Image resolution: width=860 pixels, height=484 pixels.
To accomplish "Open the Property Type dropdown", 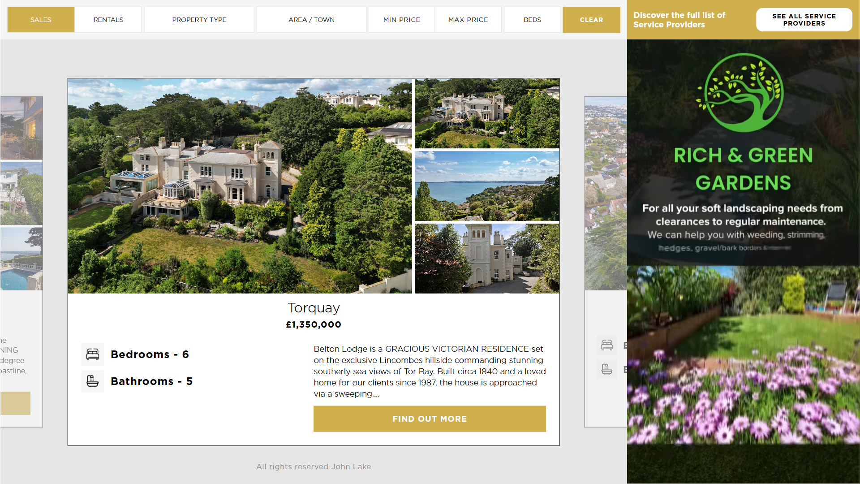I will tap(199, 20).
